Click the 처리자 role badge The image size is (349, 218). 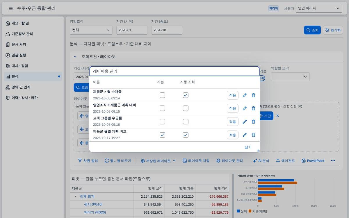pos(273,8)
